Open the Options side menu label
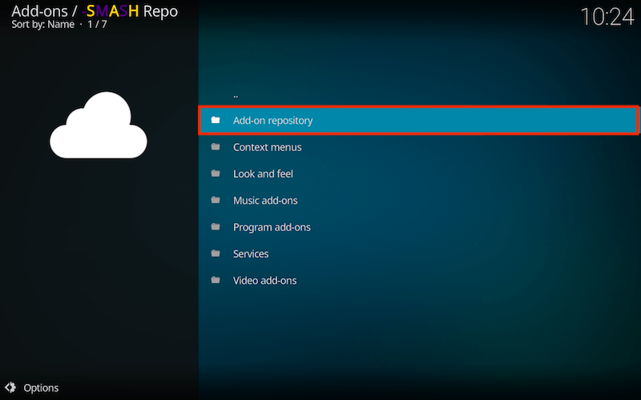Viewport: 641px width, 400px height. pyautogui.click(x=41, y=388)
